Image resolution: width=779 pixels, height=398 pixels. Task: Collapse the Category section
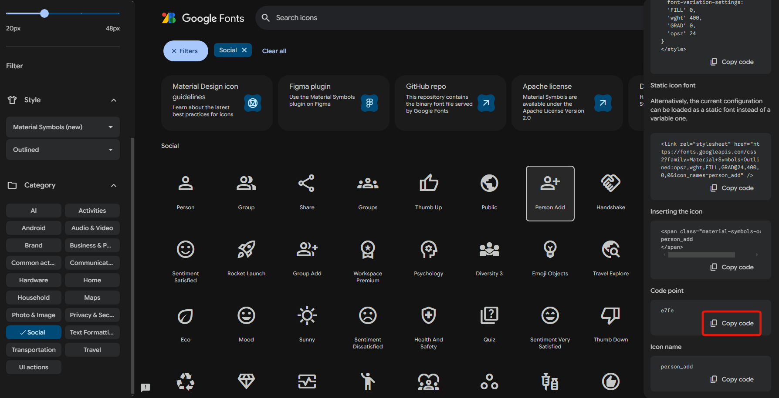point(114,185)
